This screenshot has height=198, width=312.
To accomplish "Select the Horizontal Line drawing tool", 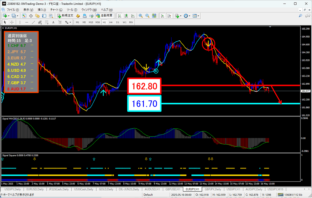I will 27,22.
